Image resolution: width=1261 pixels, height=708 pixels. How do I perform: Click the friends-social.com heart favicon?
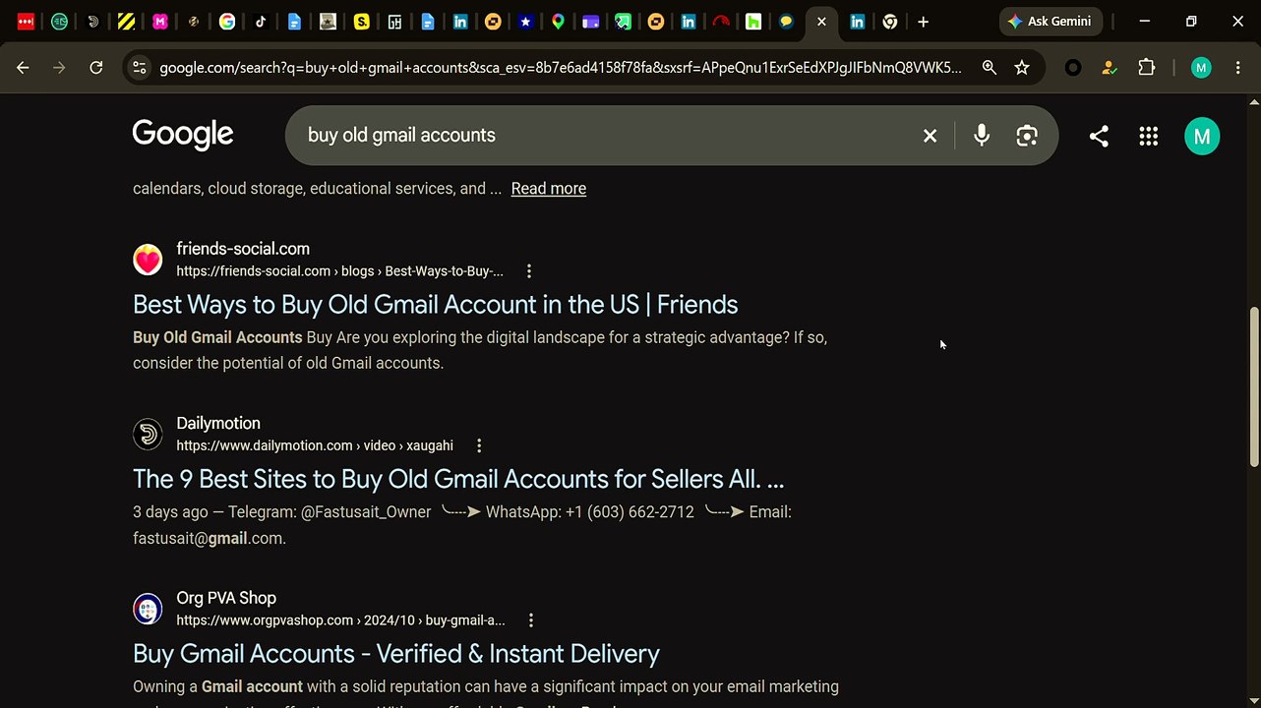click(x=148, y=260)
